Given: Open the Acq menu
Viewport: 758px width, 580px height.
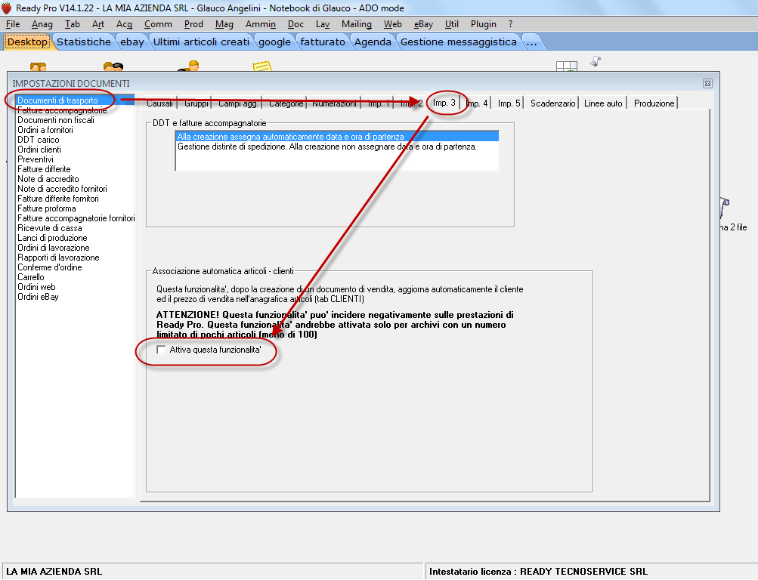Looking at the screenshot, I should pos(124,24).
